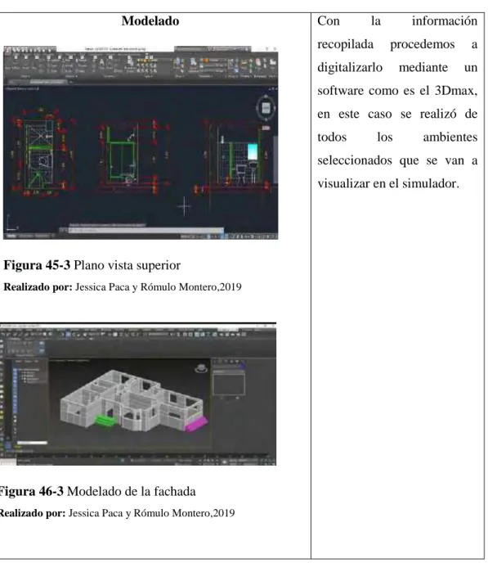
Task: Open the active drawing file tab in AutoCAD
Action: point(48,82)
